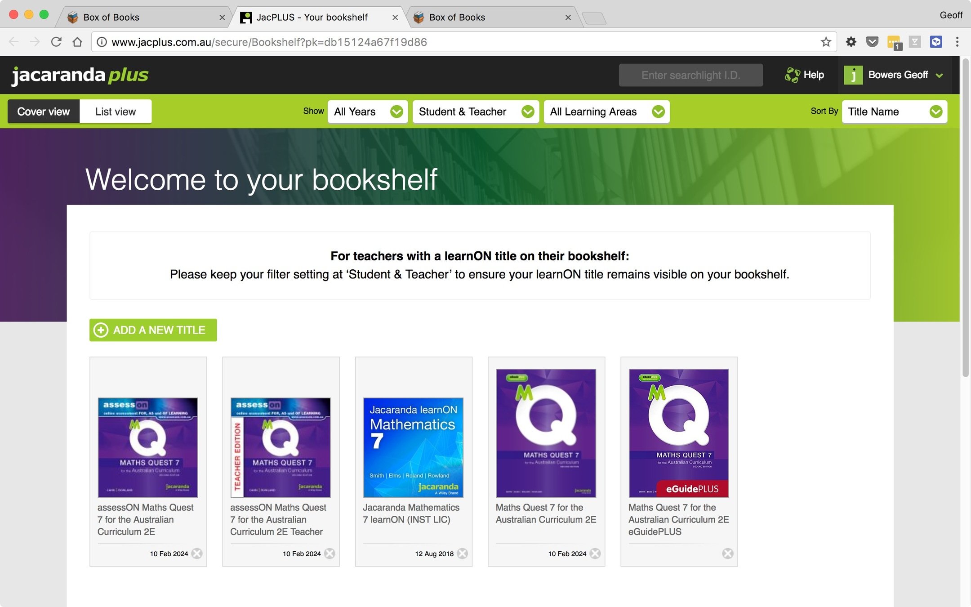Bookmark this page with the star icon
This screenshot has width=971, height=607.
825,42
